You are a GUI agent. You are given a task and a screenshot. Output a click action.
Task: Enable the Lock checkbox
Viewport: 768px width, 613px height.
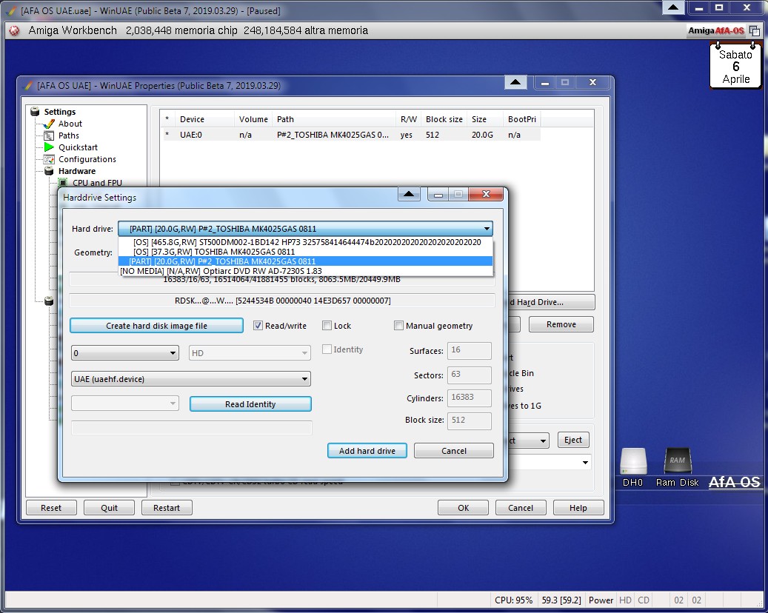(x=327, y=326)
